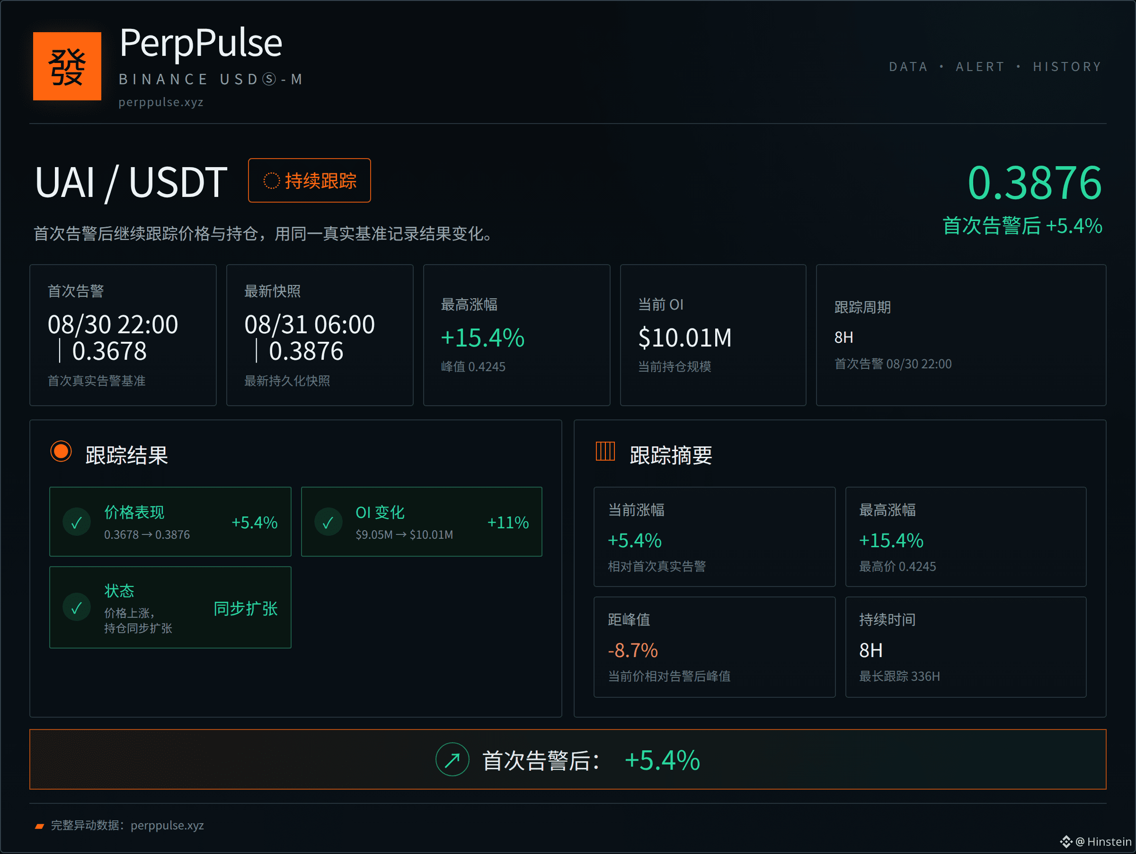Click the small orange flag icon near 完整异动数据
The image size is (1136, 854).
pos(40,826)
